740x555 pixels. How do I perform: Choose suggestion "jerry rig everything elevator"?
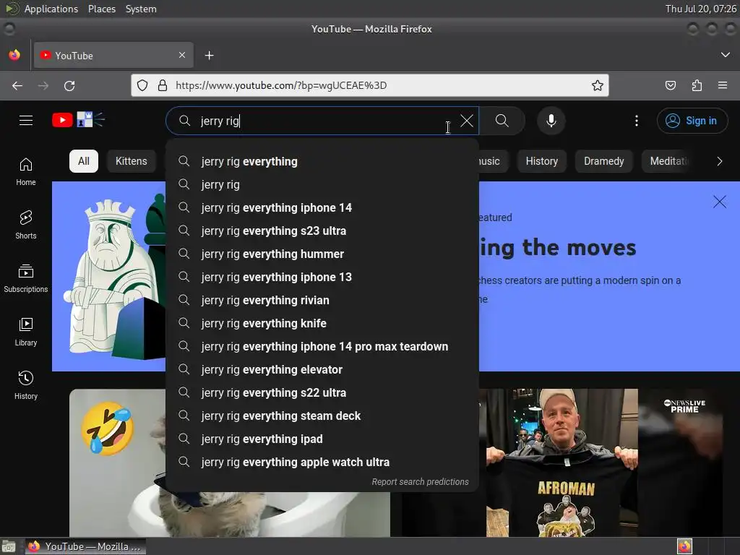click(x=322, y=369)
